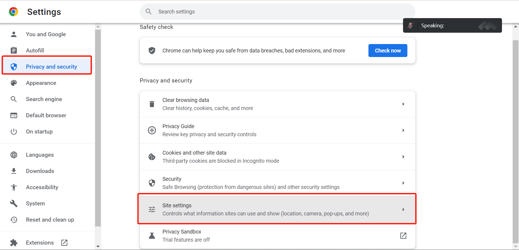
Task: Expand Cookies and other site data arrow
Action: pyautogui.click(x=403, y=157)
